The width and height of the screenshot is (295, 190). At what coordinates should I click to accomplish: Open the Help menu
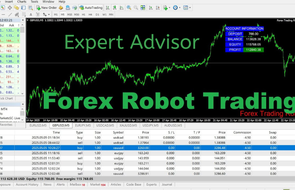(x=62, y=2)
